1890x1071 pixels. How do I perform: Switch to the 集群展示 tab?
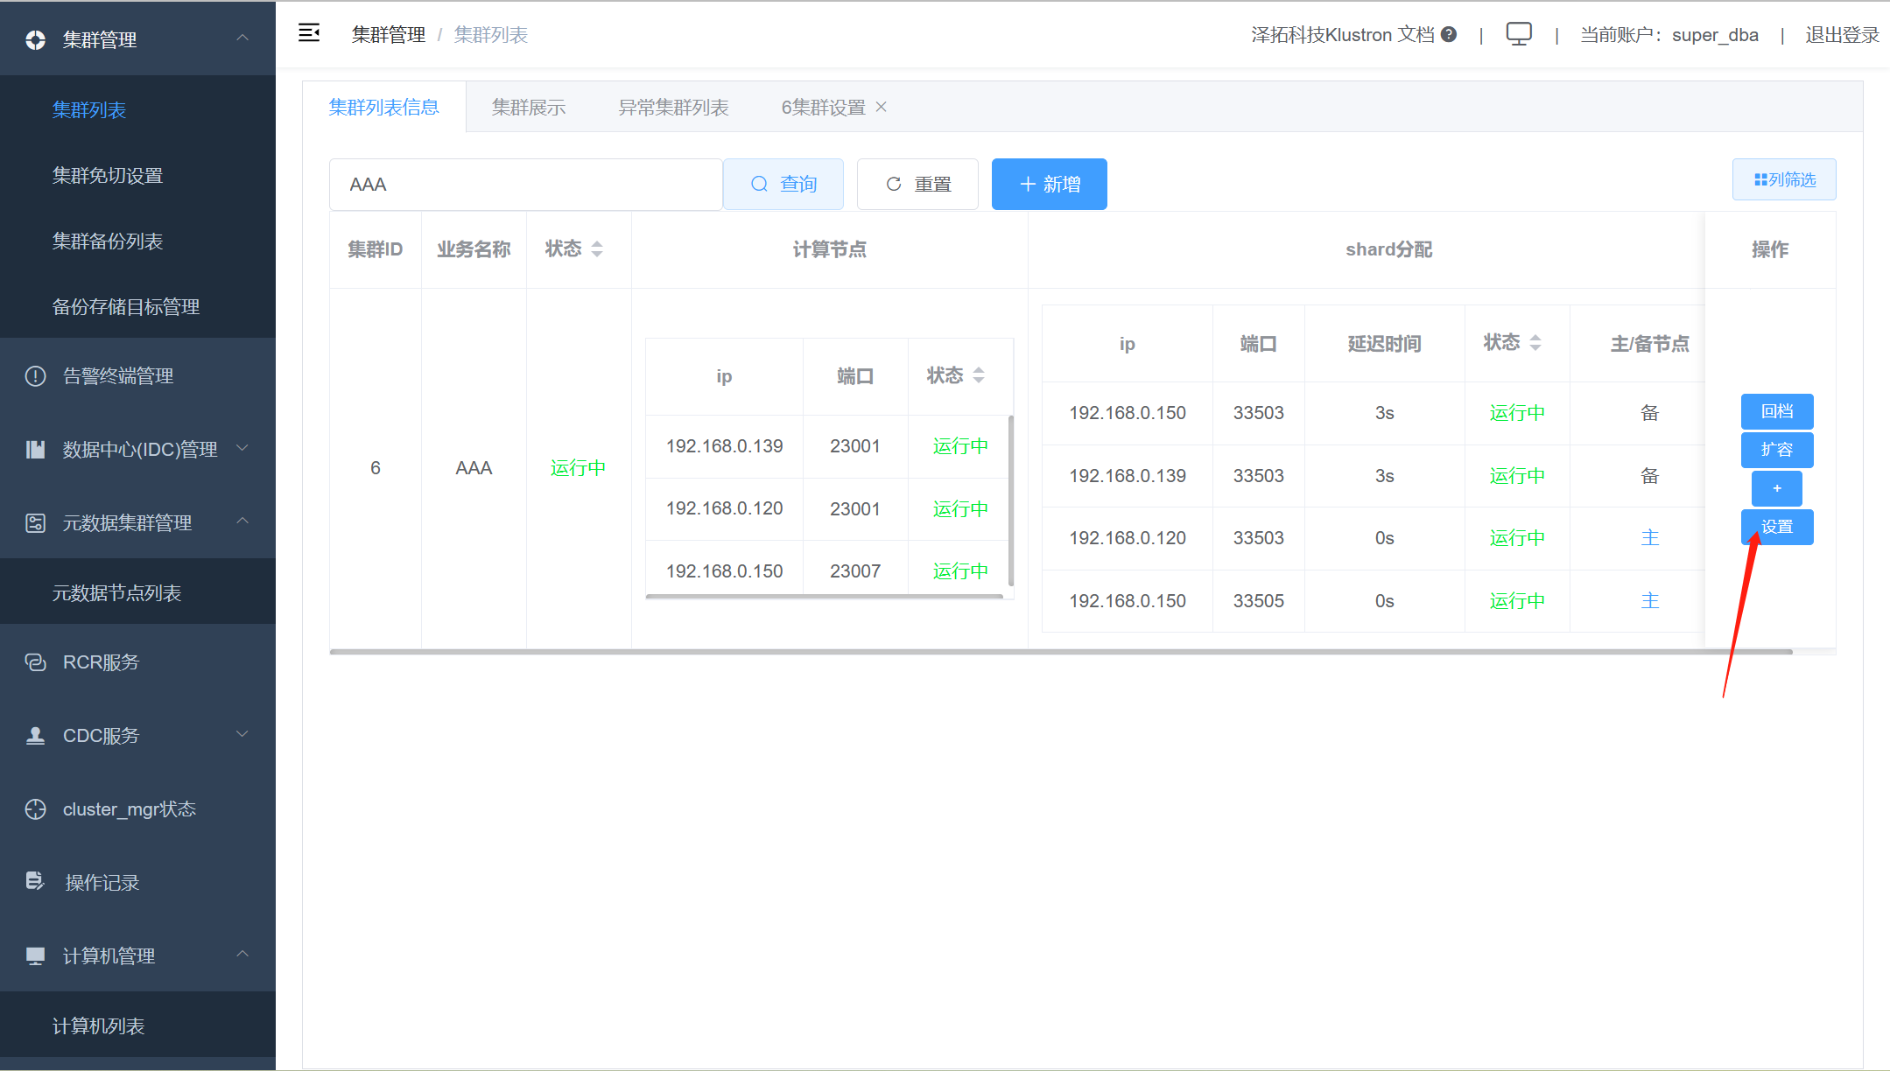coord(529,107)
